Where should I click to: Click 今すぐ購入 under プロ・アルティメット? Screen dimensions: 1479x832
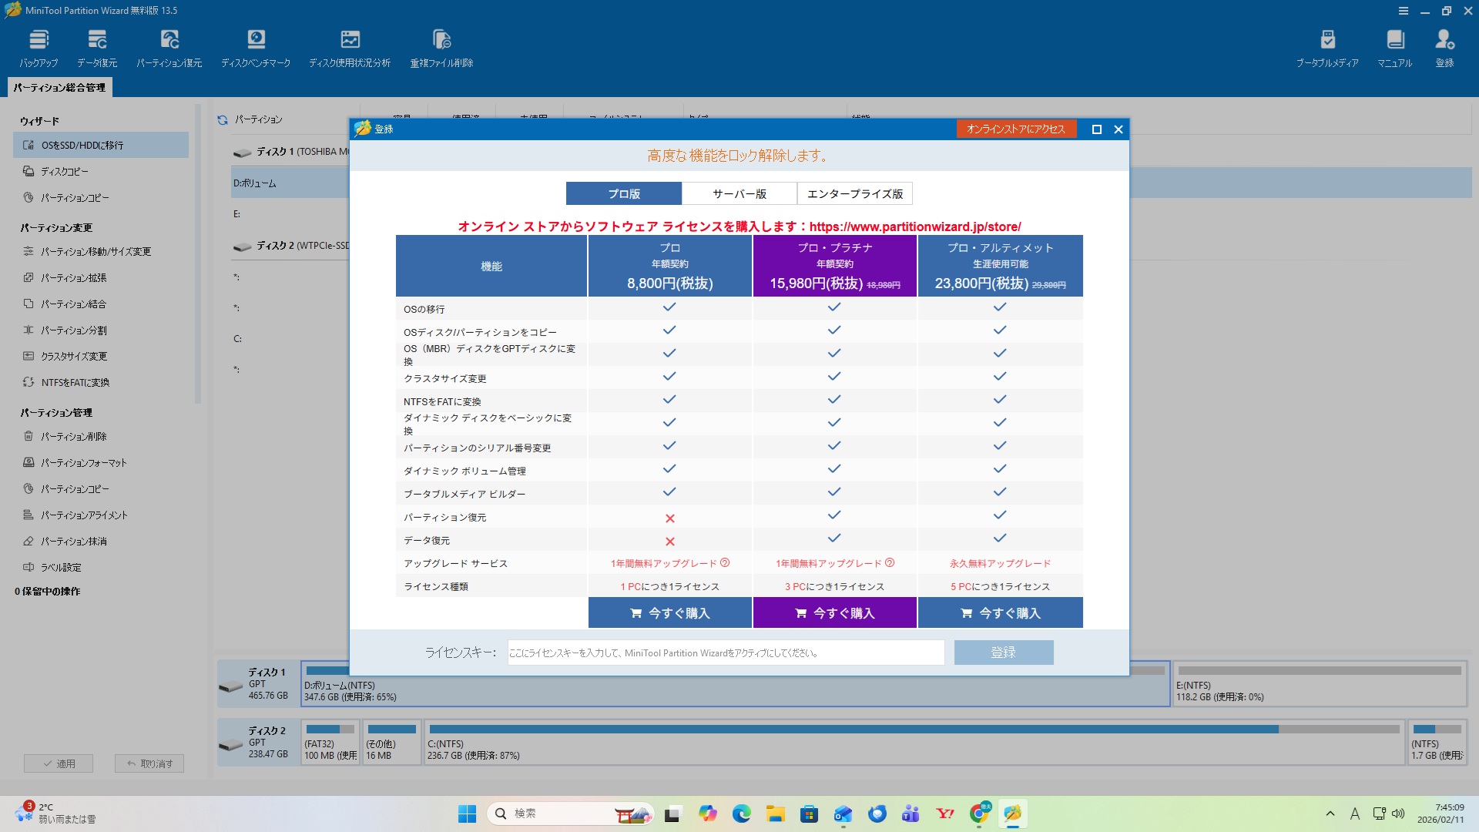click(x=1000, y=613)
